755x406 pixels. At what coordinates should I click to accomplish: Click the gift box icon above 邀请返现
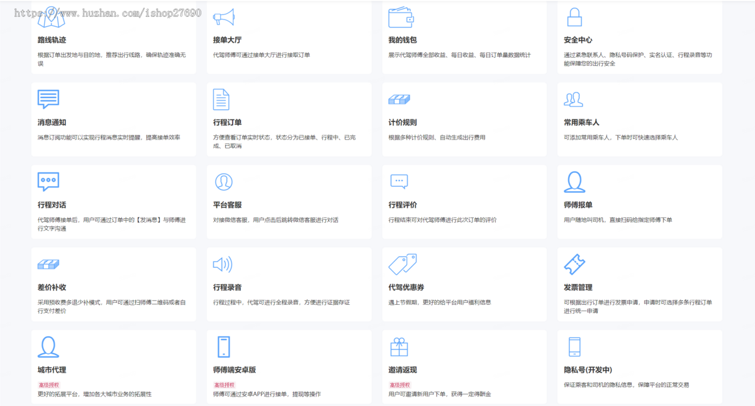point(399,347)
